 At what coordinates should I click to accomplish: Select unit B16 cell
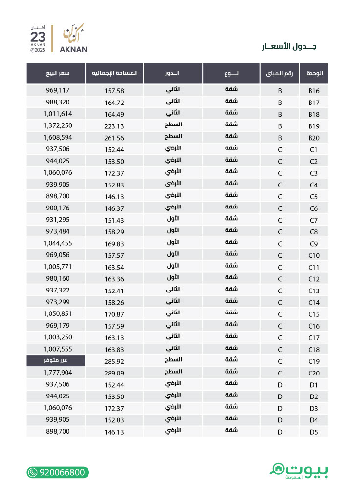(314, 90)
